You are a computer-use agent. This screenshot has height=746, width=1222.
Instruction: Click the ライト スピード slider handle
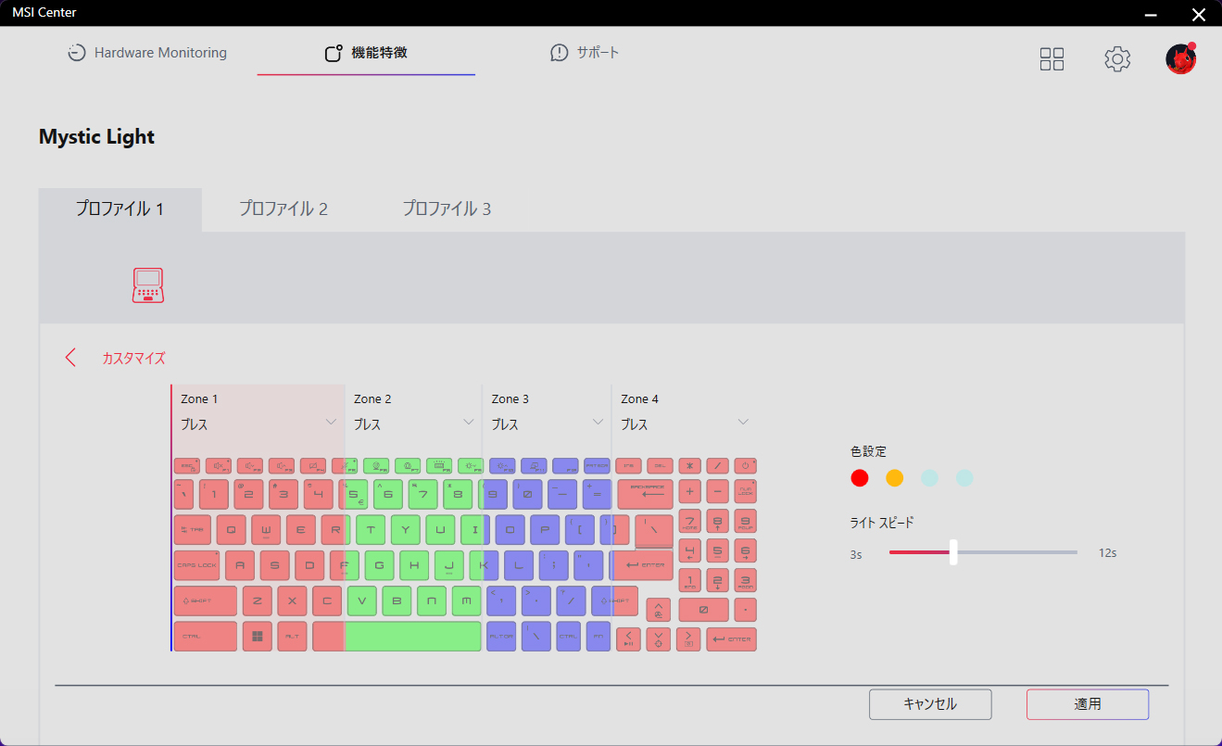(953, 552)
